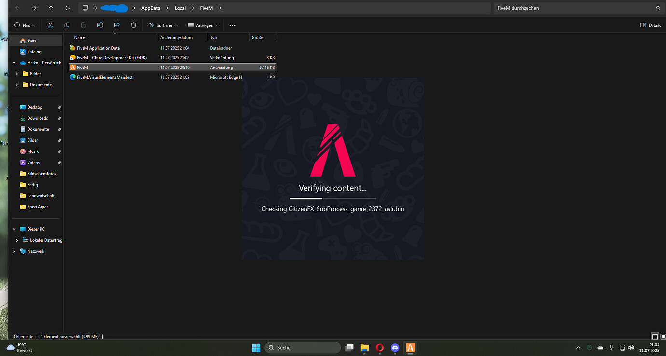Toggle the Details pane button

[x=650, y=25]
